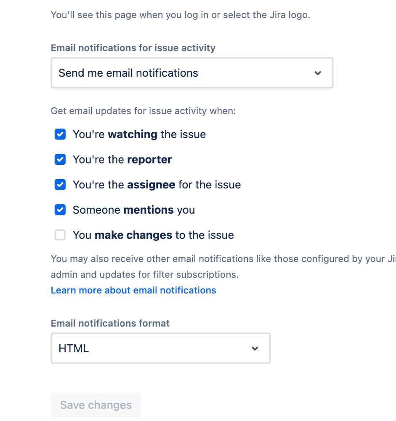Click the "You make changes to the issue" label
This screenshot has height=421, width=396.
click(x=153, y=235)
